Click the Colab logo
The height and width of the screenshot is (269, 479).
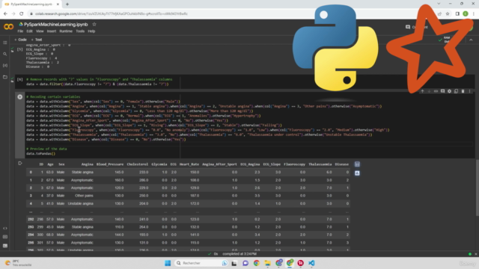click(x=8, y=27)
